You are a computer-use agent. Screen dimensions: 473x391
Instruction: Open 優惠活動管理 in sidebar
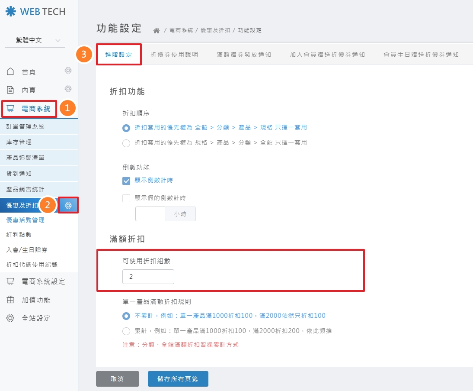coord(26,220)
